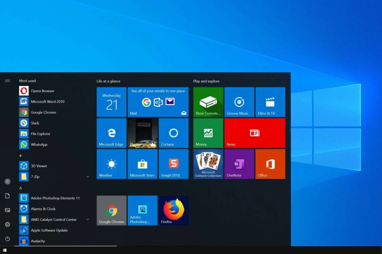This screenshot has width=382, height=254.
Task: Click the # section letter header
Action: tap(20, 155)
